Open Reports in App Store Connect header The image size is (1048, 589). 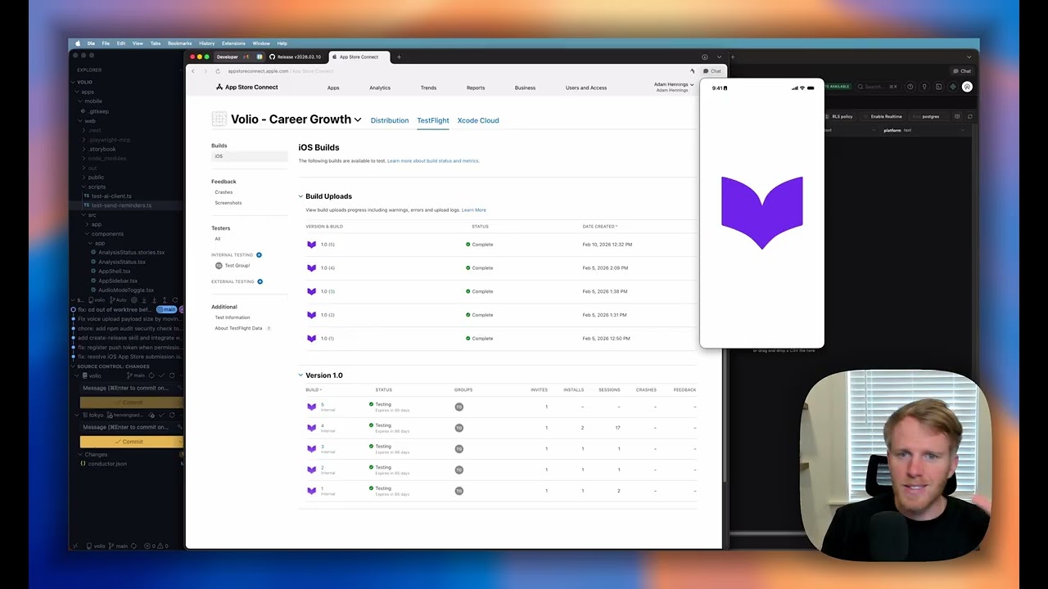pos(476,88)
